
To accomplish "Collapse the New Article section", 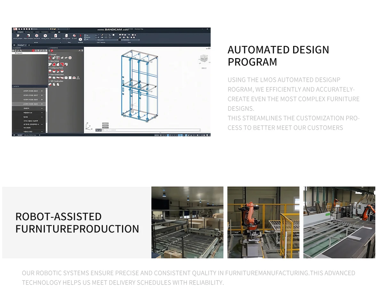I will click(50, 61).
